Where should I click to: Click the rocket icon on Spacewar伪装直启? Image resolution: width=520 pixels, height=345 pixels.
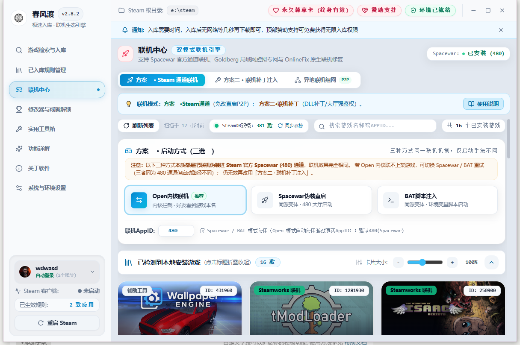tap(265, 200)
